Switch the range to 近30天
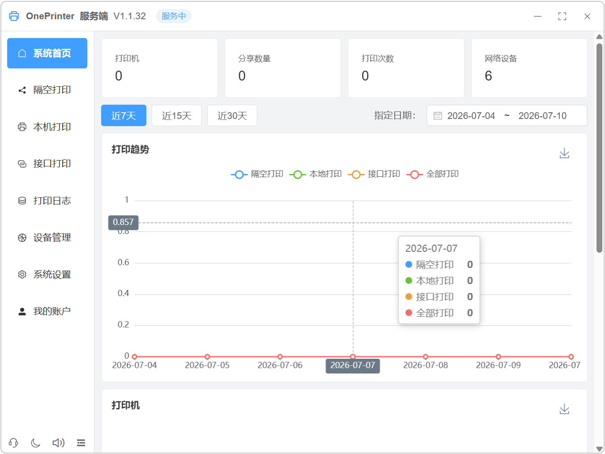Viewport: 605px width, 454px height. (x=232, y=115)
